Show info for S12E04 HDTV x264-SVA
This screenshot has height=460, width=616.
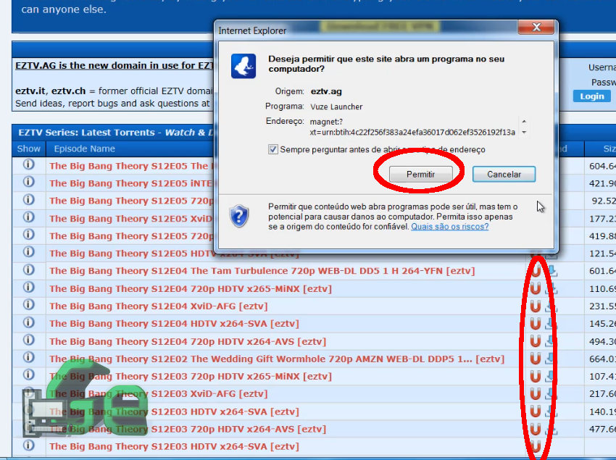[29, 322]
